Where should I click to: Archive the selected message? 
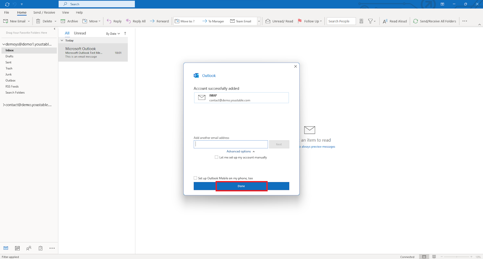(69, 21)
